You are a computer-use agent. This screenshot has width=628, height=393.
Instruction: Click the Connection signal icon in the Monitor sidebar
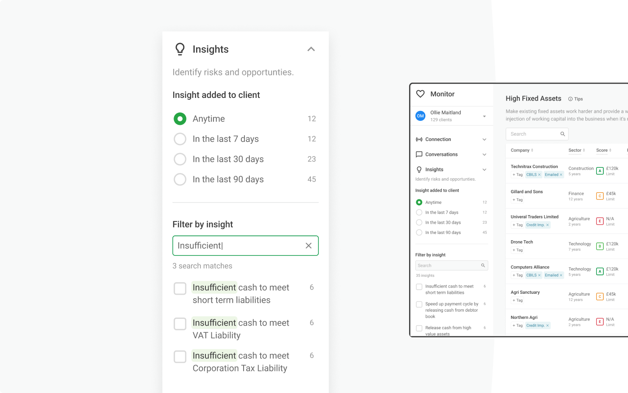point(419,139)
